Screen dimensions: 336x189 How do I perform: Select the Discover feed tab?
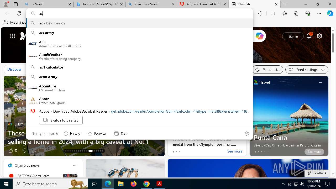14,70
